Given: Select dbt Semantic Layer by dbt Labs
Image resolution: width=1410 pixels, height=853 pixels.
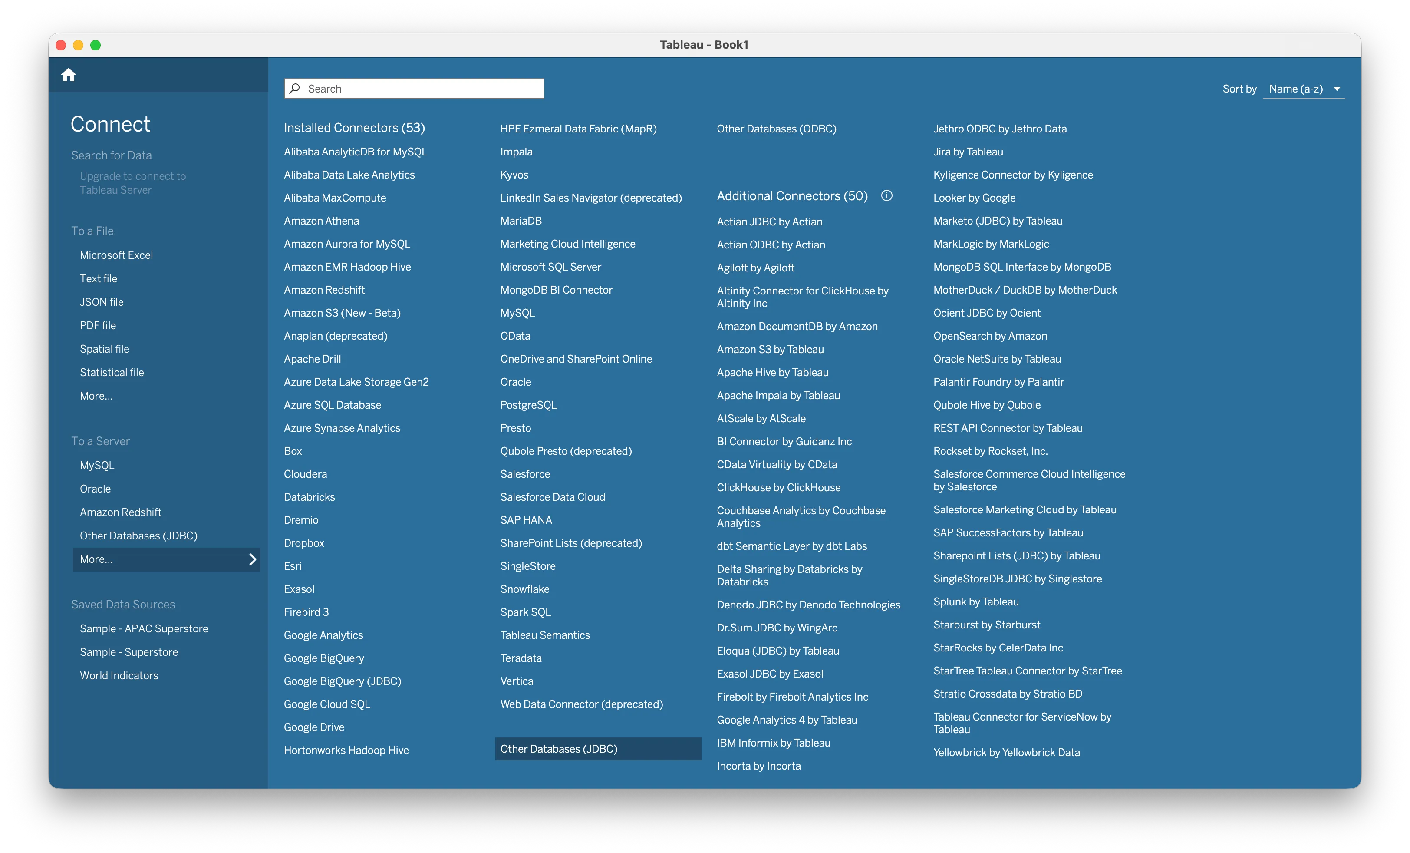Looking at the screenshot, I should [792, 546].
